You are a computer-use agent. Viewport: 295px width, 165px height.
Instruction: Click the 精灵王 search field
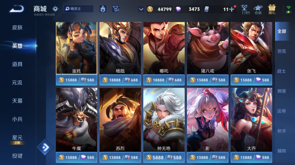(79, 9)
